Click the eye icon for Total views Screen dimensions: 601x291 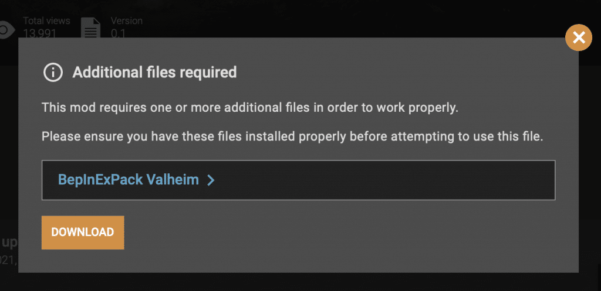[x=7, y=30]
